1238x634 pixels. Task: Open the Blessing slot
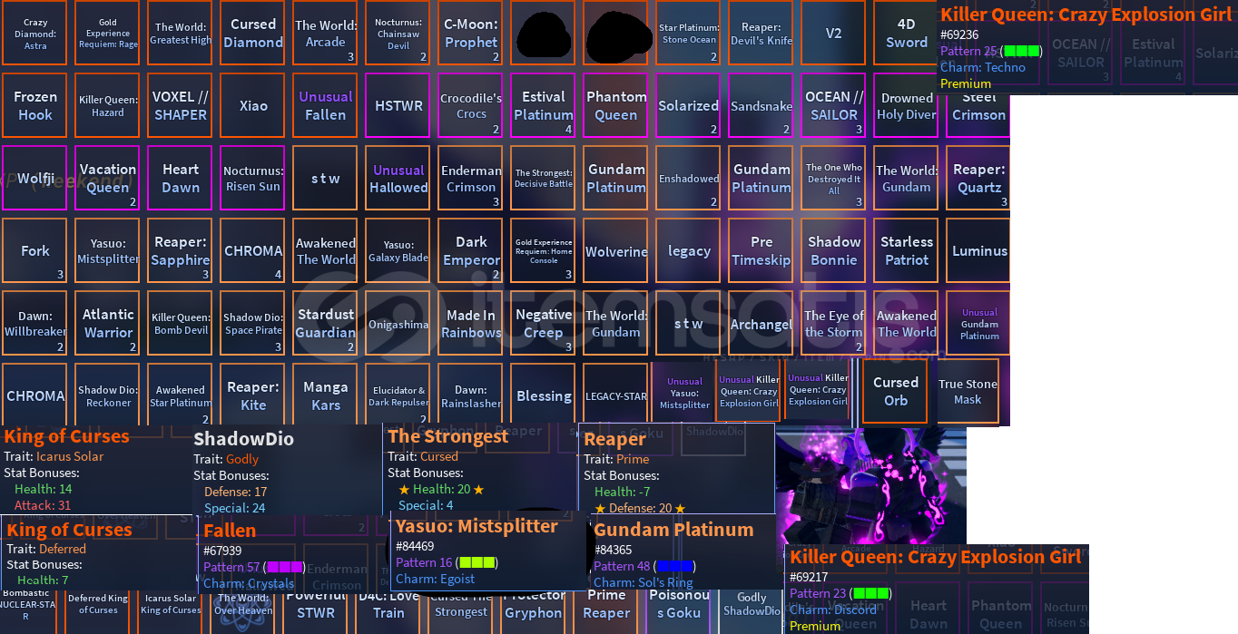click(544, 395)
